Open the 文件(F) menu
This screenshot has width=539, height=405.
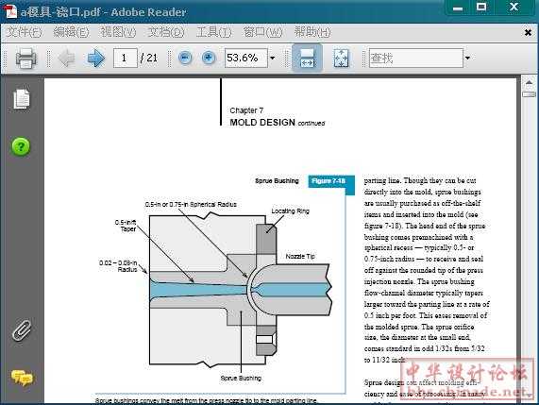24,32
